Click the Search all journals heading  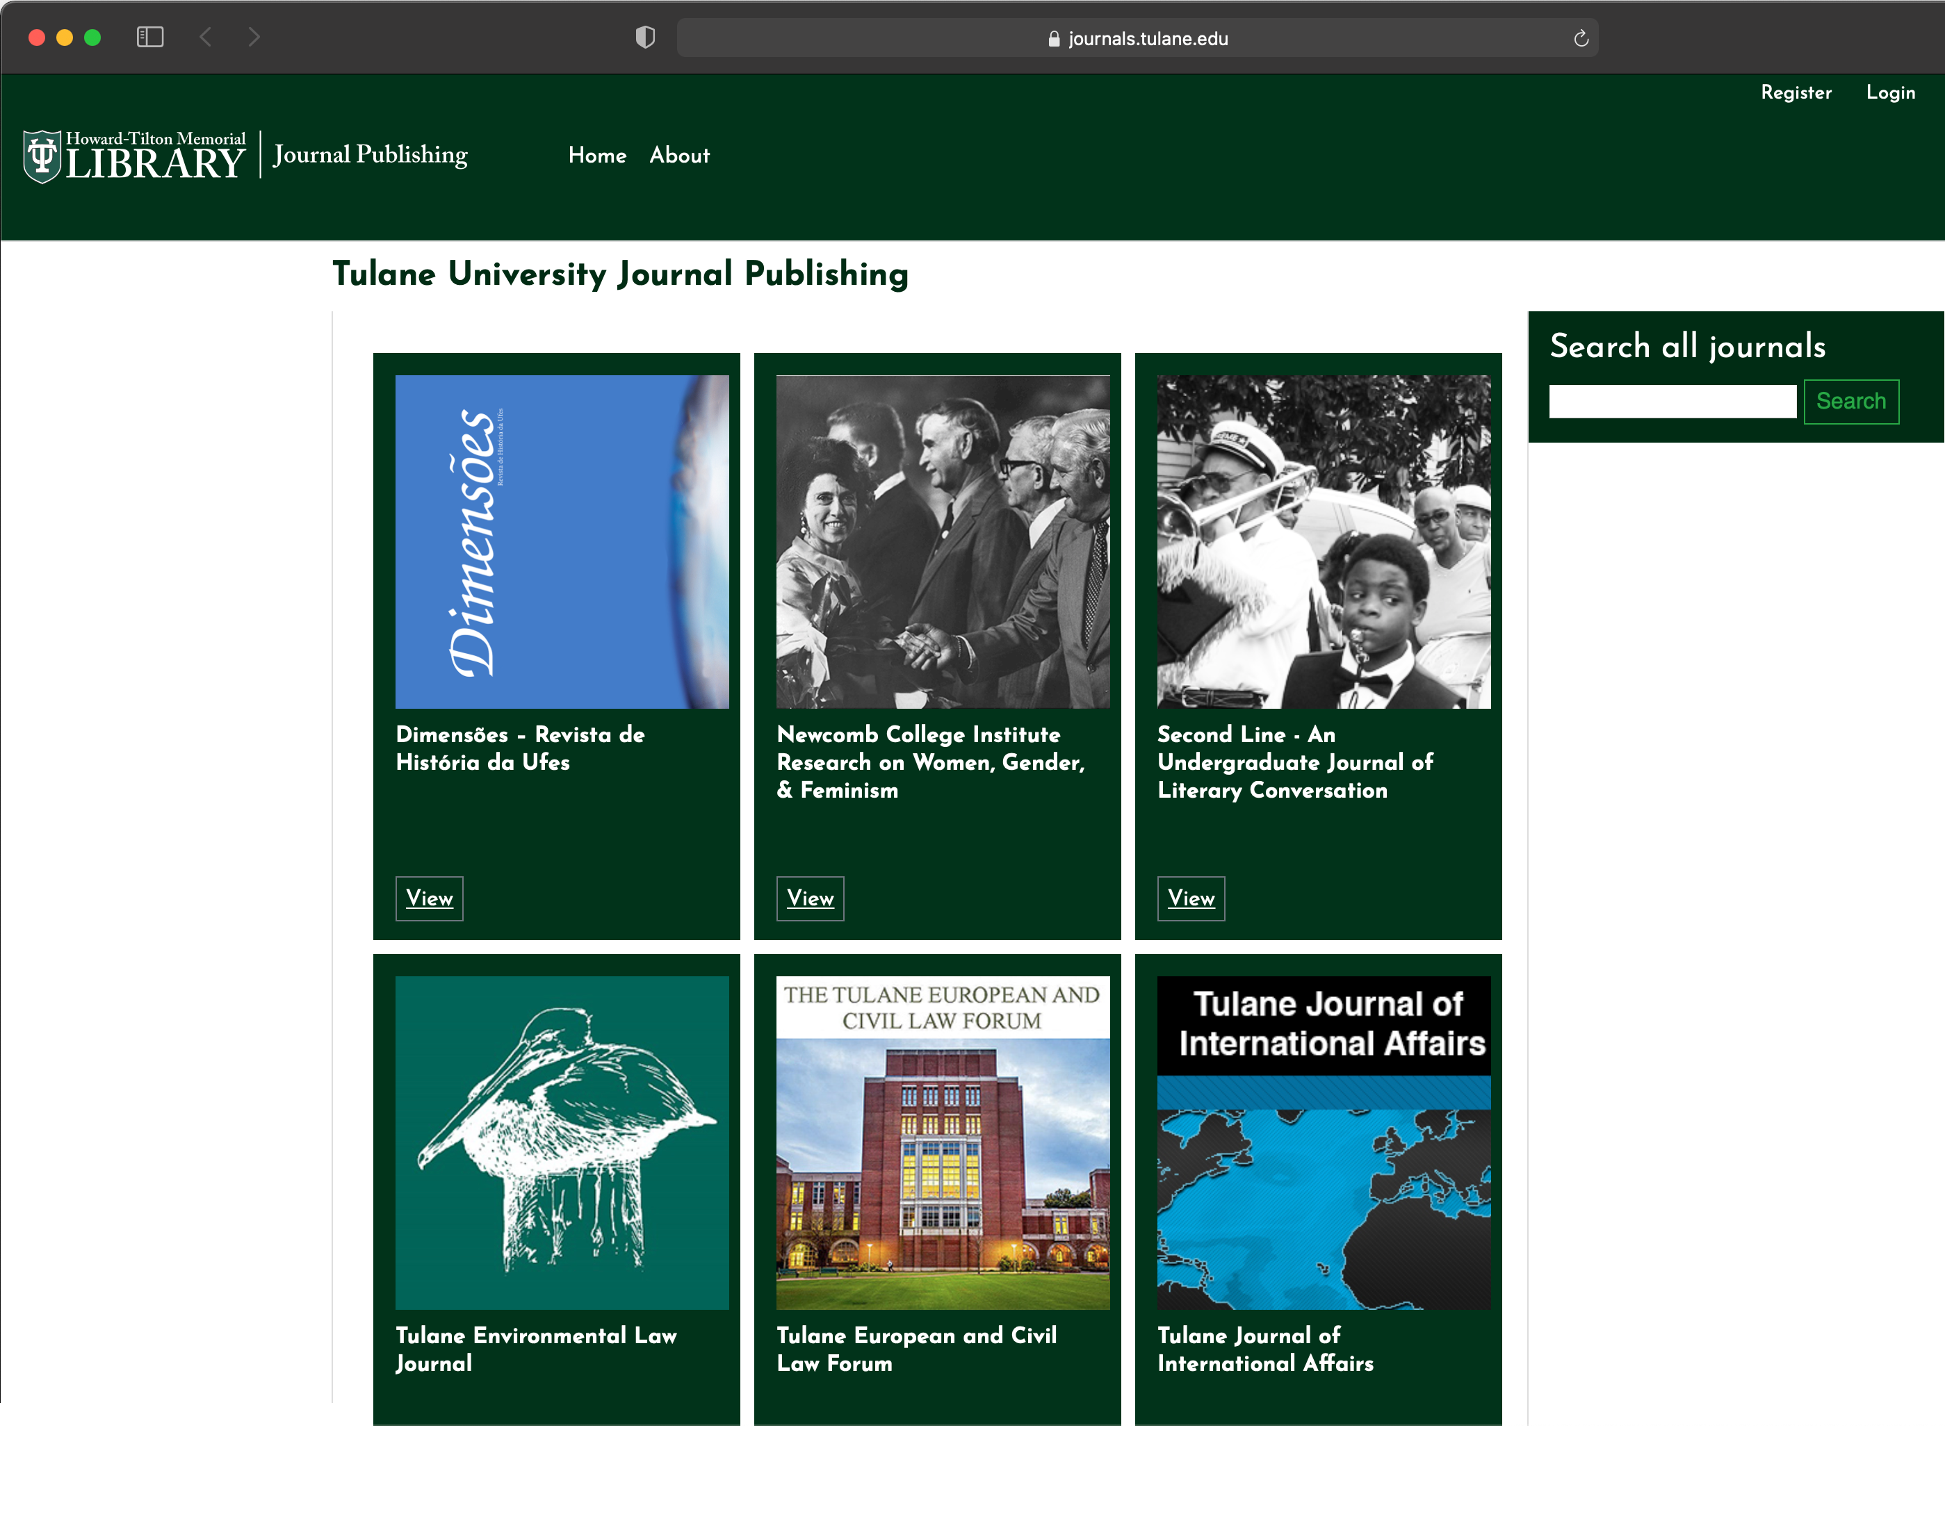coord(1687,346)
